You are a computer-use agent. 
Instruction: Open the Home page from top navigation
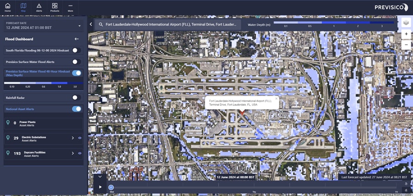click(8, 7)
